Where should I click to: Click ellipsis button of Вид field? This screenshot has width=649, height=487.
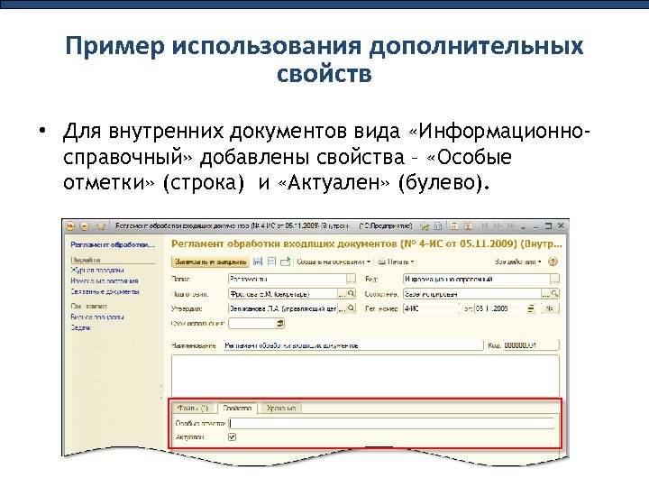[555, 279]
